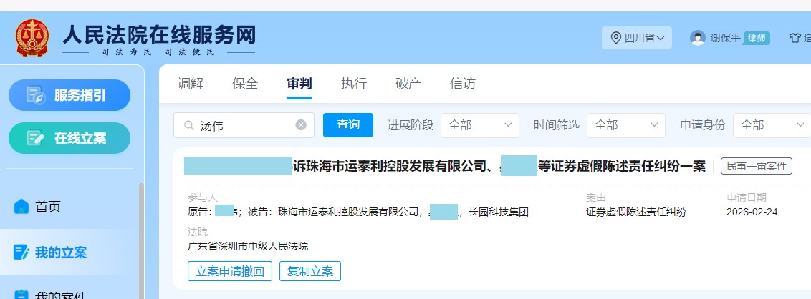Image resolution: width=811 pixels, height=299 pixels.
Task: Select the 审判 tab
Action: click(299, 84)
